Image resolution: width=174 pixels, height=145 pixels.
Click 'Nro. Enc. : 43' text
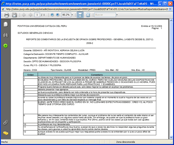point(138,70)
